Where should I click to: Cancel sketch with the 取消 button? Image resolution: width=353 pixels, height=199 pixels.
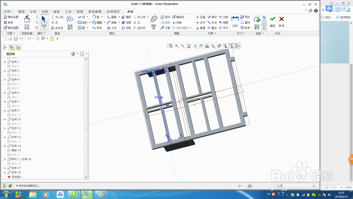(x=281, y=22)
